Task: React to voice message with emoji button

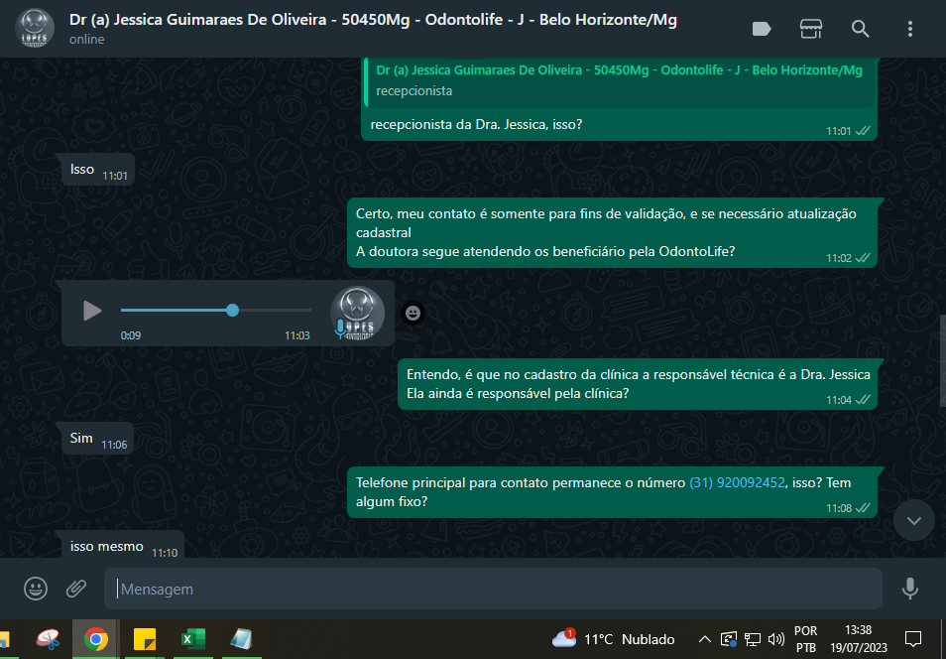Action: (x=413, y=313)
